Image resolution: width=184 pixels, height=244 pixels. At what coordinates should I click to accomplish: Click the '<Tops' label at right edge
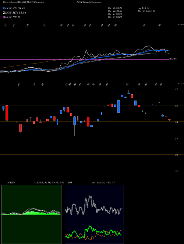coord(181,25)
